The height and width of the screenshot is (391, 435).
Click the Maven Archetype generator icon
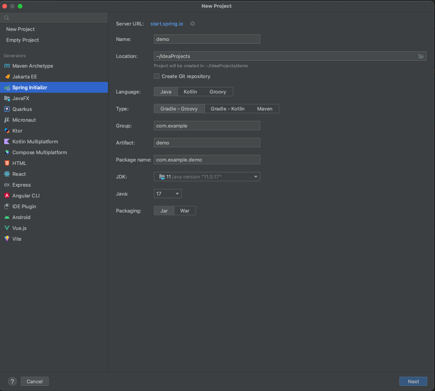[x=7, y=66]
